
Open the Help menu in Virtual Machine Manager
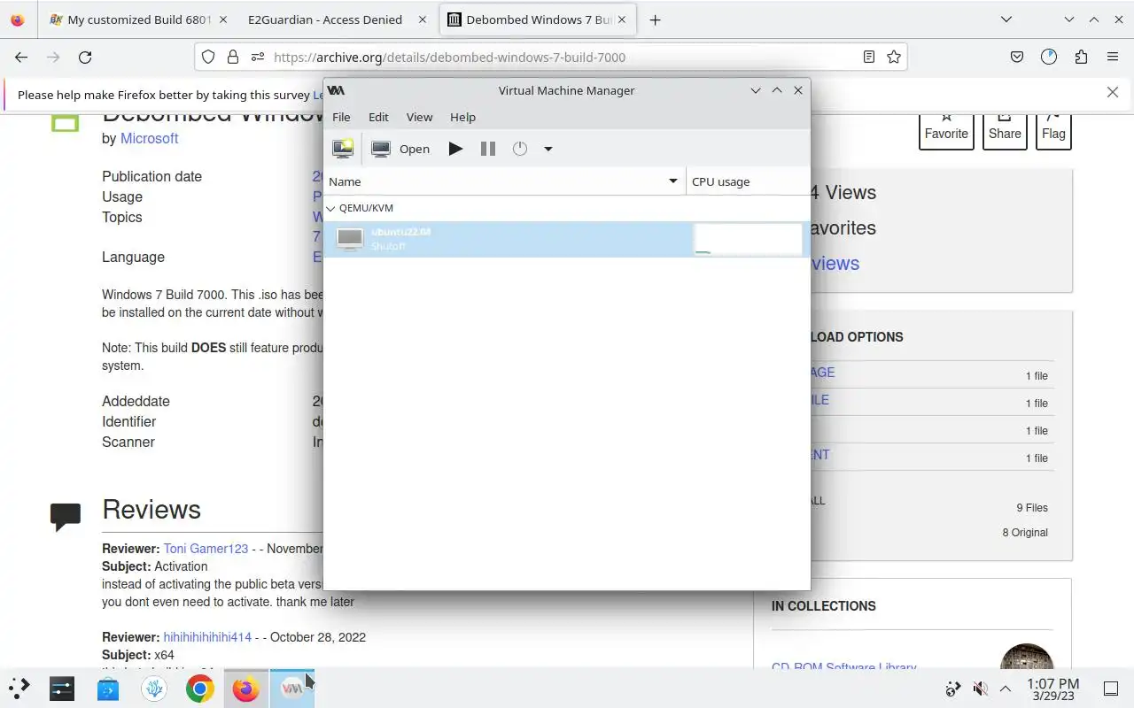point(462,117)
